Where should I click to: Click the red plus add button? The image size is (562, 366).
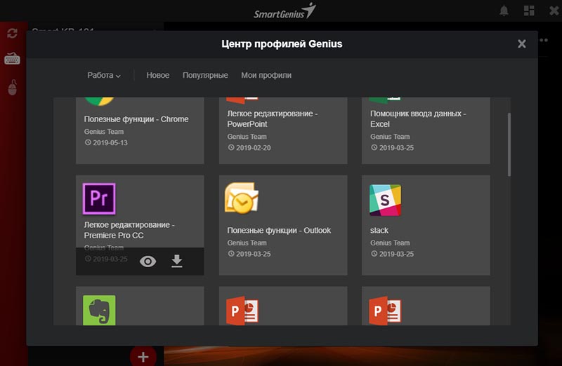[x=143, y=356]
